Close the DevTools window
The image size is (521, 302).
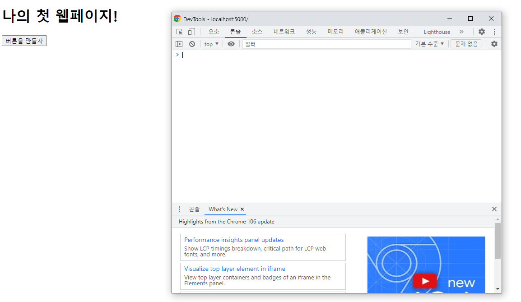[x=491, y=19]
